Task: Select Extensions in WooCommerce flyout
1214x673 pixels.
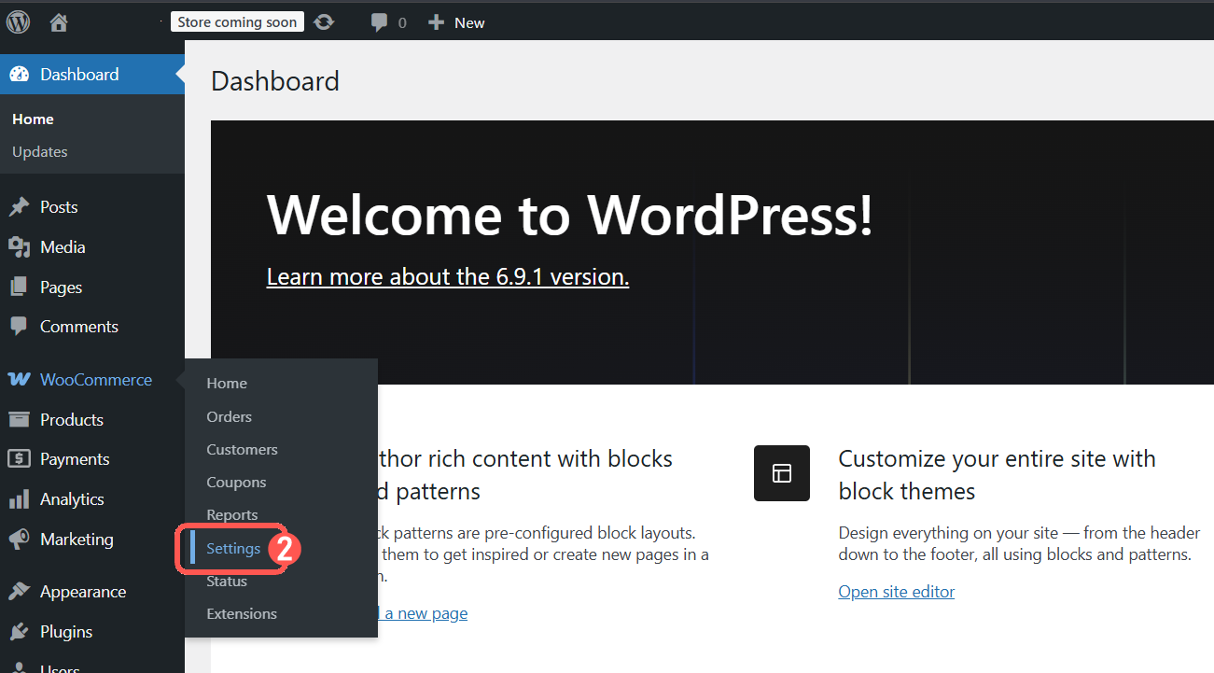Action: [x=242, y=614]
